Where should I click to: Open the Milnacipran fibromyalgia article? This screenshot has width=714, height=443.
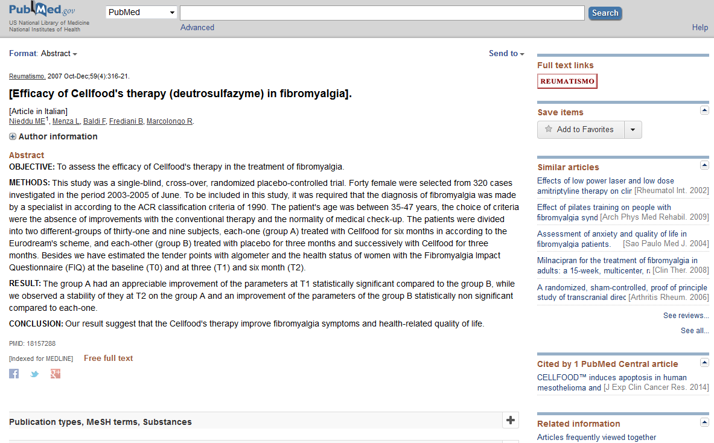pos(617,266)
